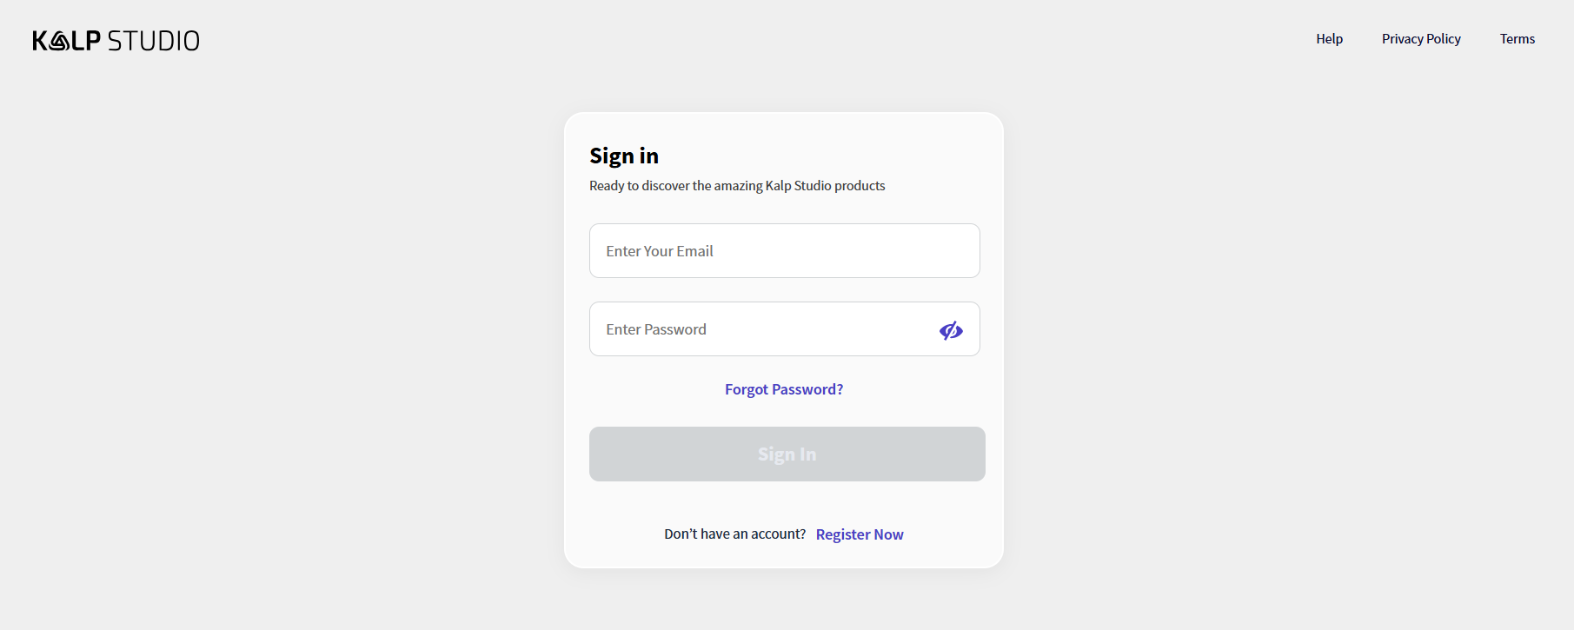Open the Help page

point(1329,39)
